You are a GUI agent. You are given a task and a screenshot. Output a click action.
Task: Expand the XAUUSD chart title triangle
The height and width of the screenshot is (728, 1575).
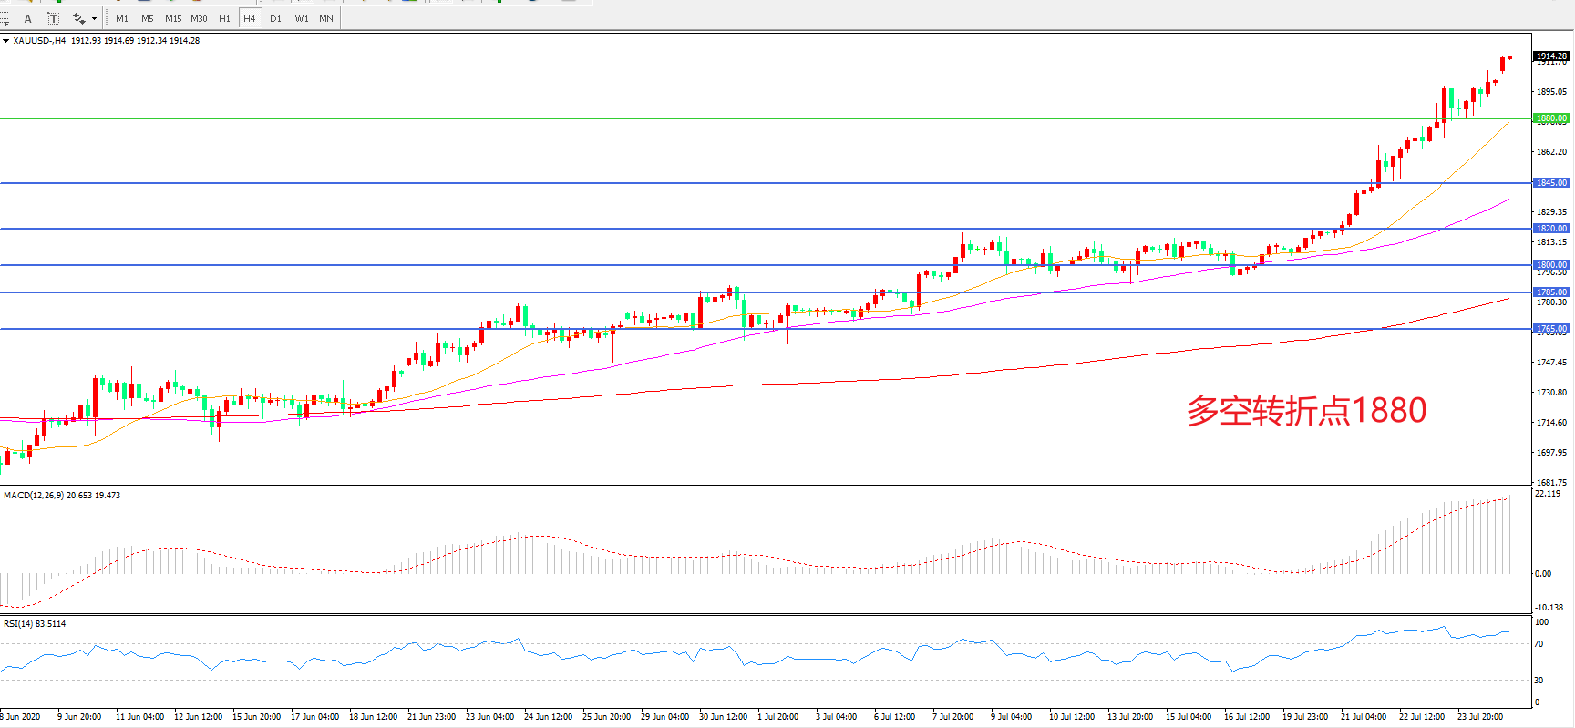5,41
